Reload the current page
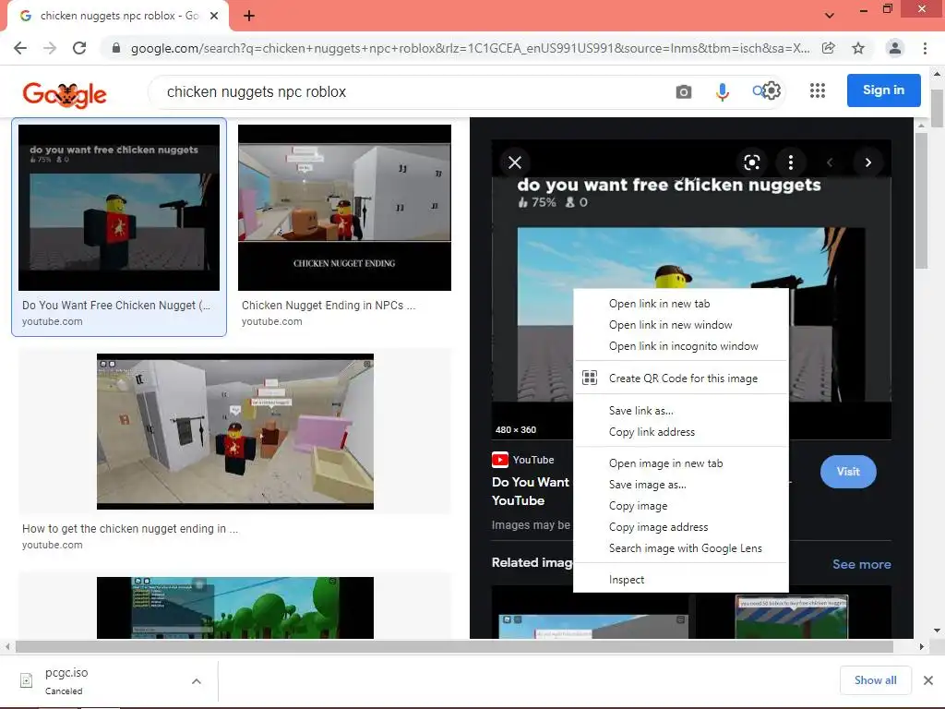This screenshot has width=945, height=709. 79,48
